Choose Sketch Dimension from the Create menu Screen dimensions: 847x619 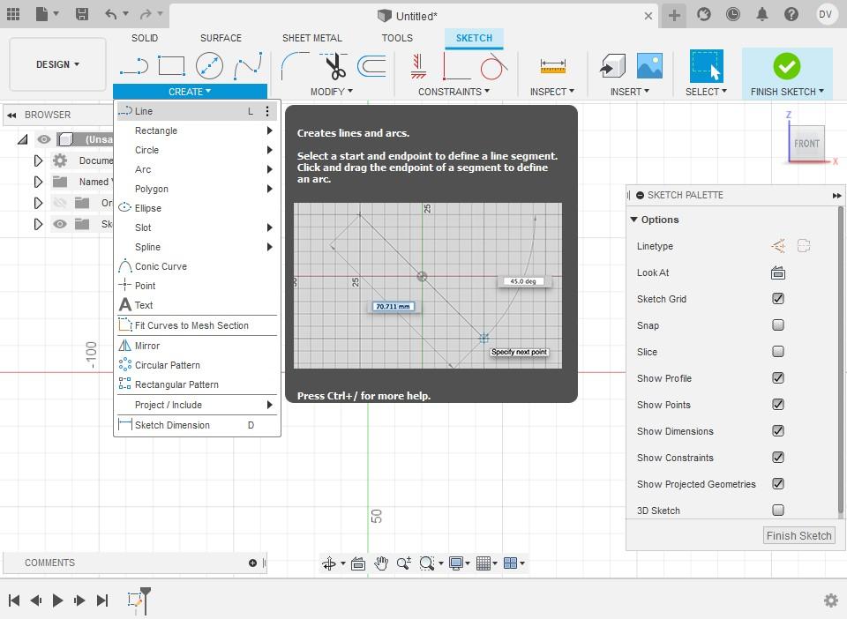point(197,425)
